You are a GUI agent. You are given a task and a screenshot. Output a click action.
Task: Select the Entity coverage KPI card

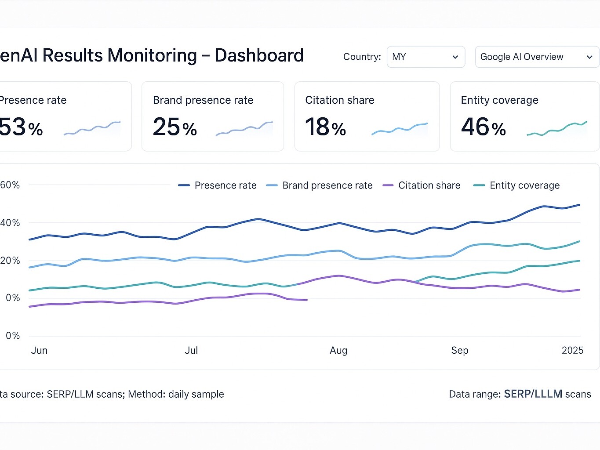click(x=524, y=116)
